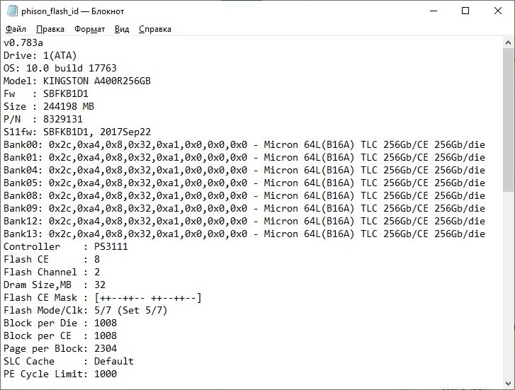This screenshot has height=390, width=515.
Task: Click the 'Page per Block: 2304' line
Action: pos(60,349)
